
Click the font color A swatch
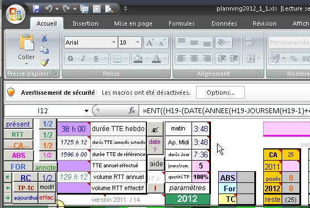click(x=156, y=59)
